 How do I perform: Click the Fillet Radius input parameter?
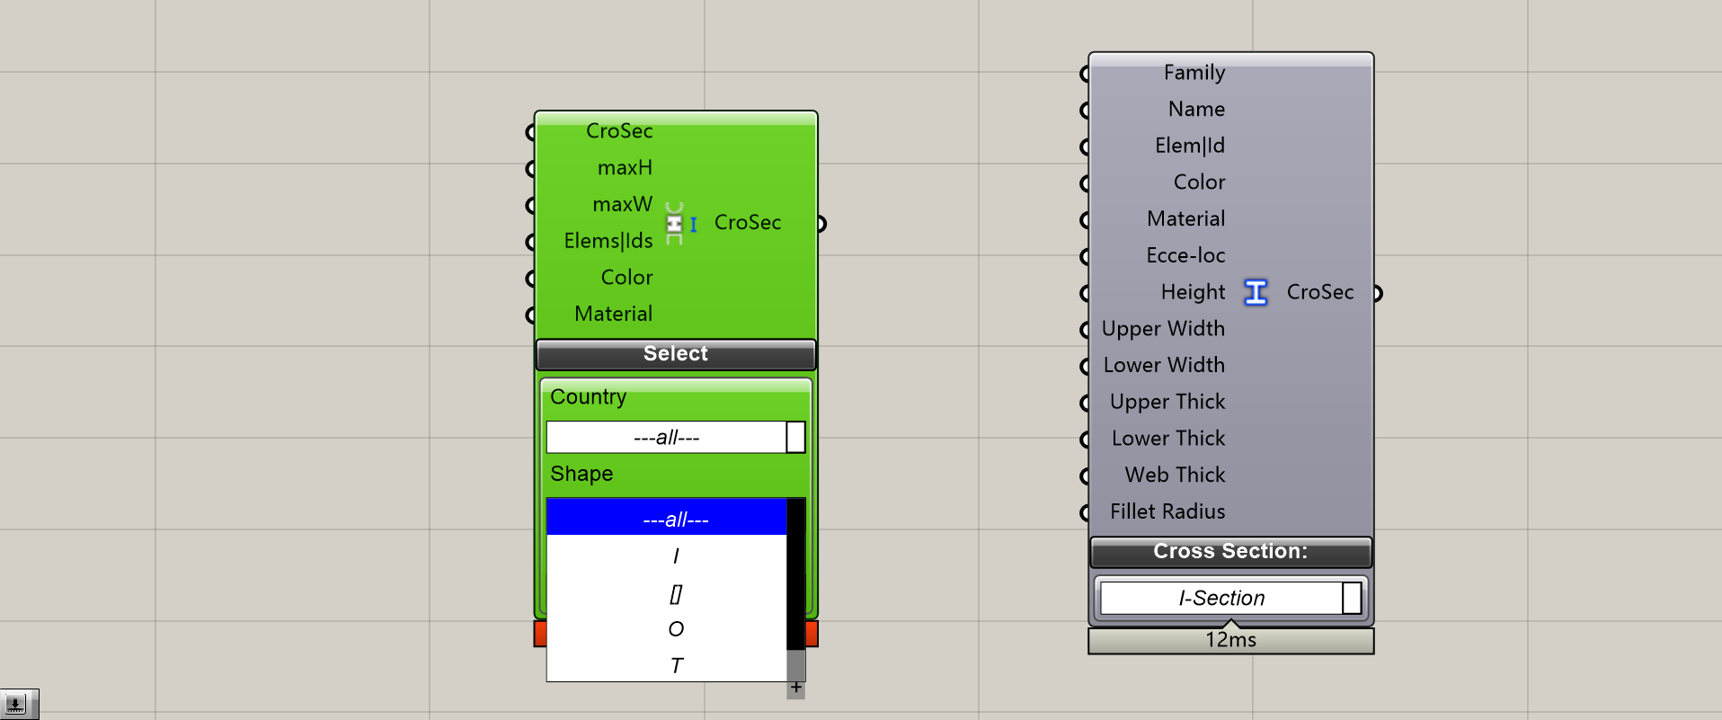tap(1167, 511)
